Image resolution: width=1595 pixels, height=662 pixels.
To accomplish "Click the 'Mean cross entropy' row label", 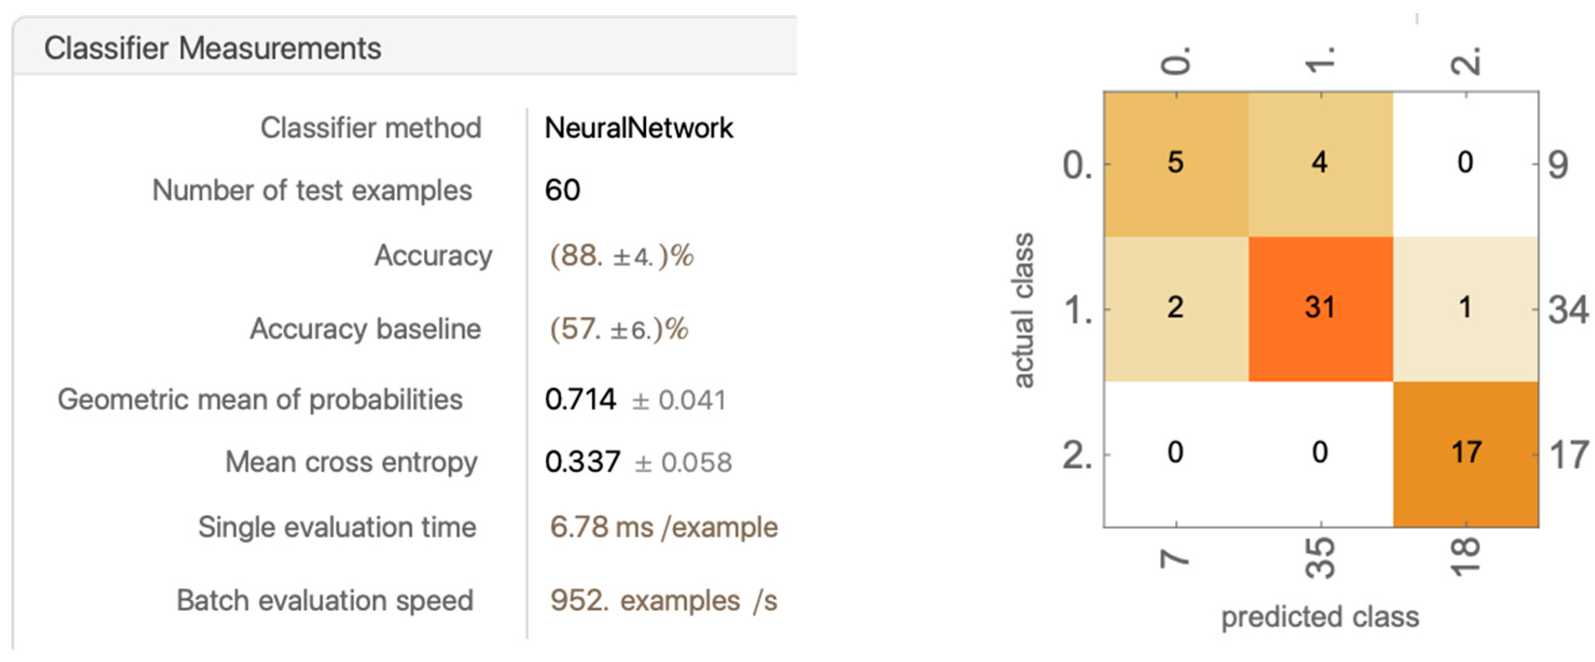I will [x=351, y=462].
